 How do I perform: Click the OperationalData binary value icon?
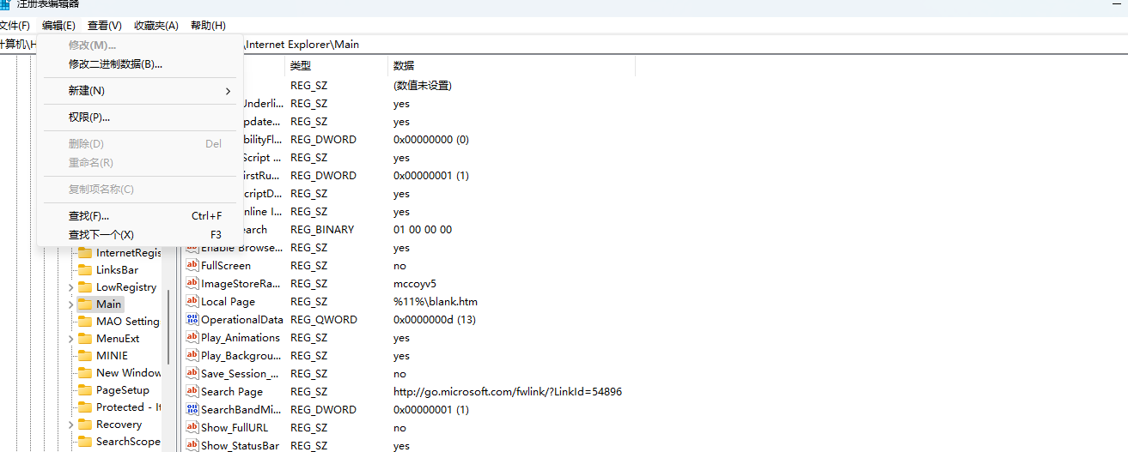point(192,320)
